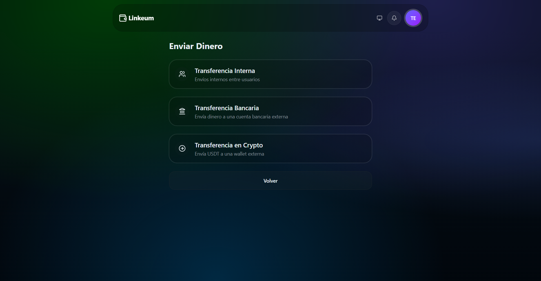The width and height of the screenshot is (541, 281).
Task: Open the Linkeum home link text
Action: (x=141, y=18)
